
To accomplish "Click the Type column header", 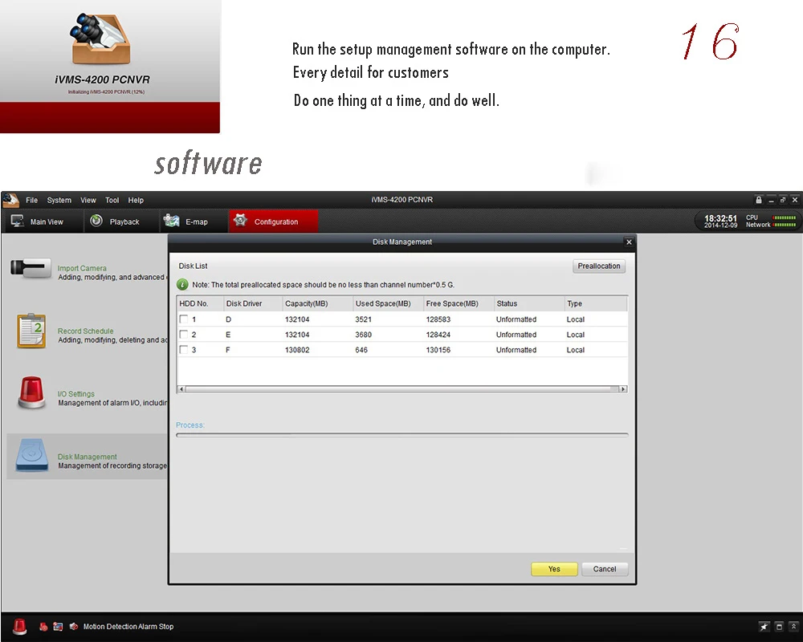I will 596,303.
